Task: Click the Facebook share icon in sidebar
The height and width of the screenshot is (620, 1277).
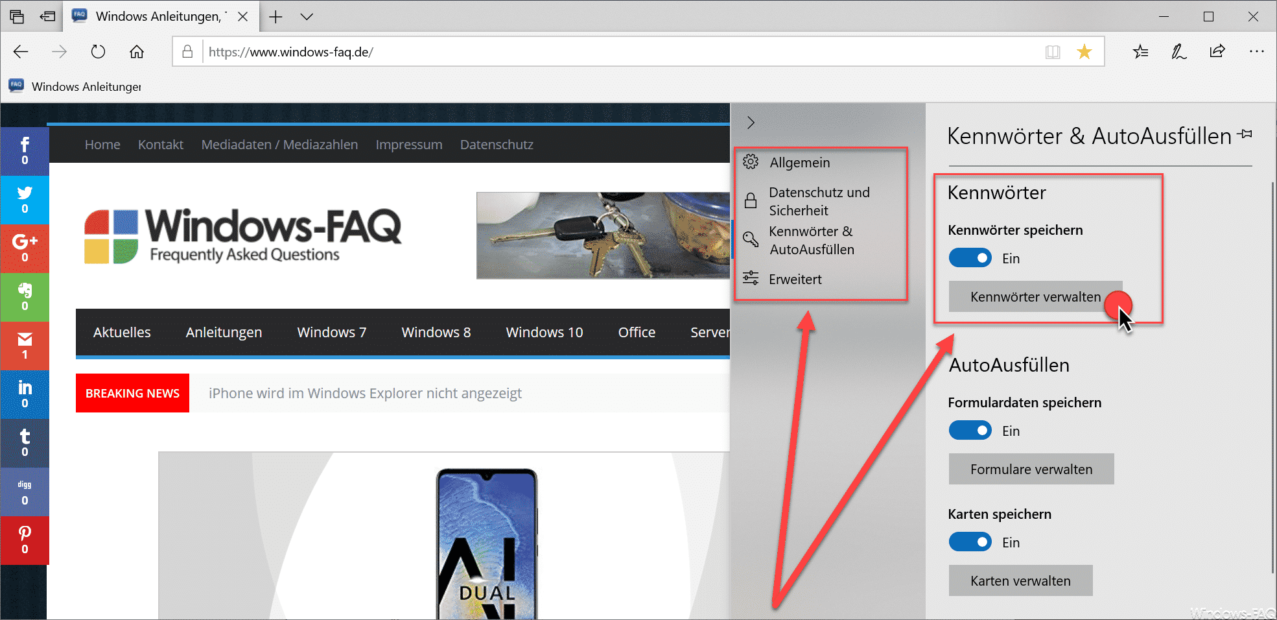Action: pyautogui.click(x=25, y=151)
